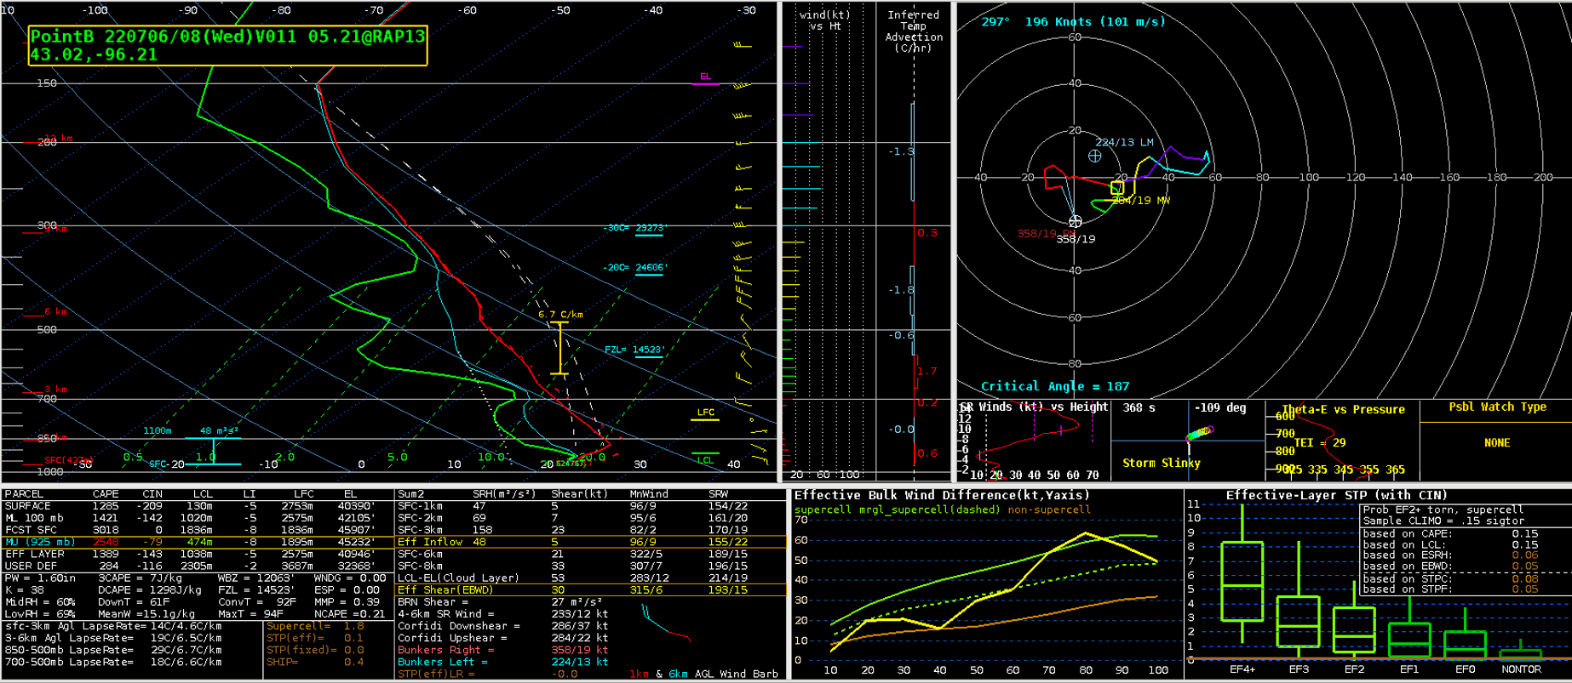Click the yellow mean-wind square on hodograph
The image size is (1572, 683).
[1117, 188]
